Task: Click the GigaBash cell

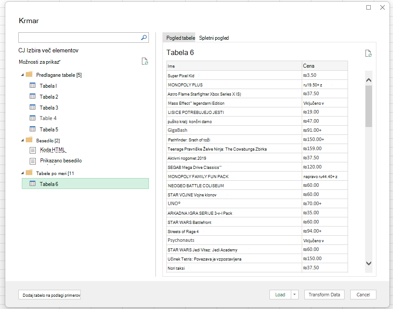Action: [234, 130]
